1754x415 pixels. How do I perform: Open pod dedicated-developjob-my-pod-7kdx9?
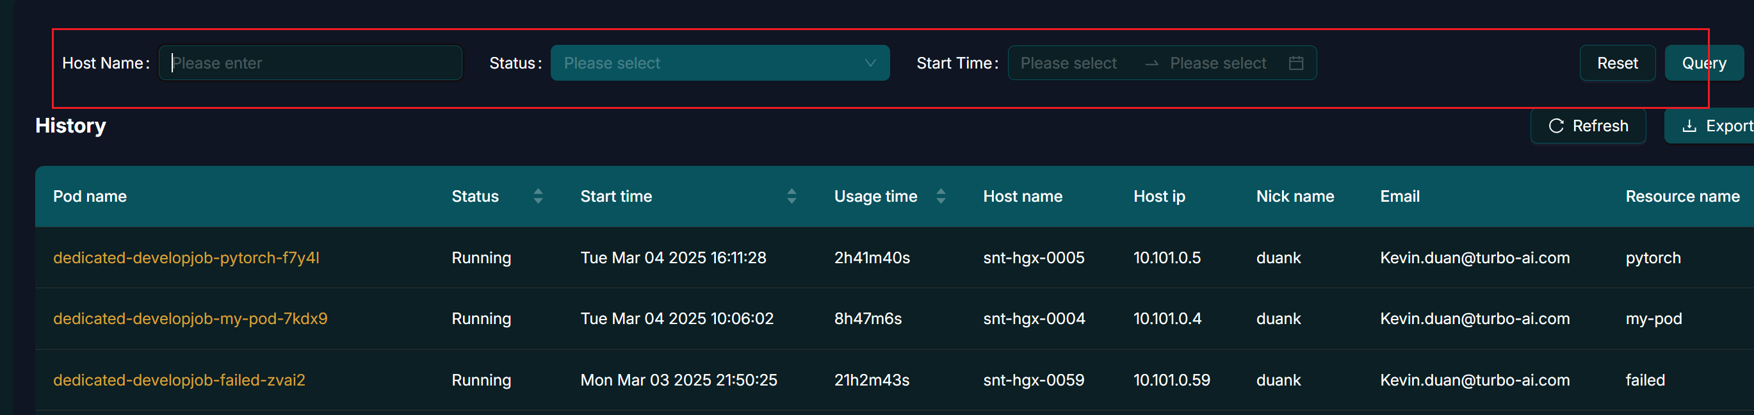(x=190, y=318)
